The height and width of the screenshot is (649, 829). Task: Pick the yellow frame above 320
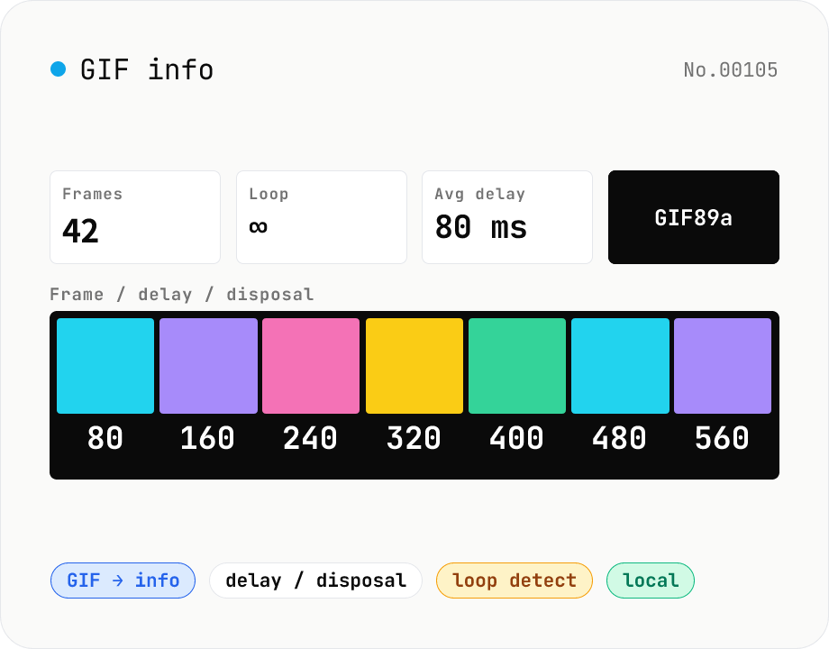pos(414,365)
